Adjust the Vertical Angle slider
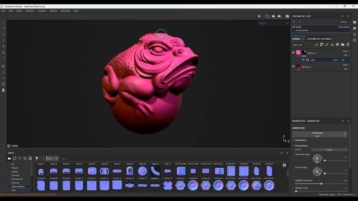 [336, 174]
